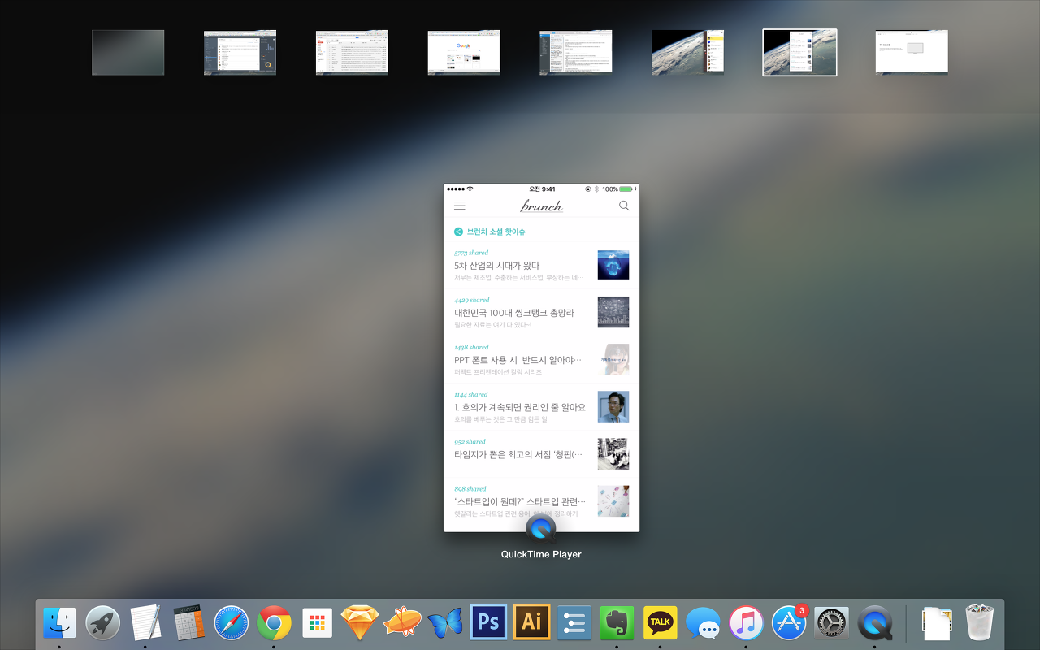The height and width of the screenshot is (650, 1040).
Task: Click the '브런치 소셜 핫이슈' section header
Action: (496, 232)
